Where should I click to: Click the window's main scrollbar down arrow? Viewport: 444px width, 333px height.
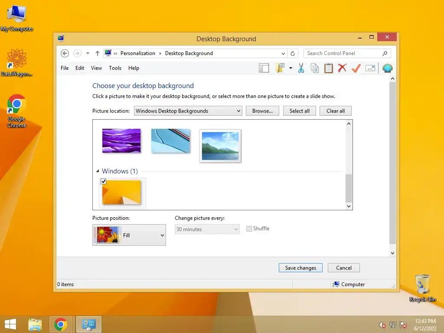coord(392,253)
